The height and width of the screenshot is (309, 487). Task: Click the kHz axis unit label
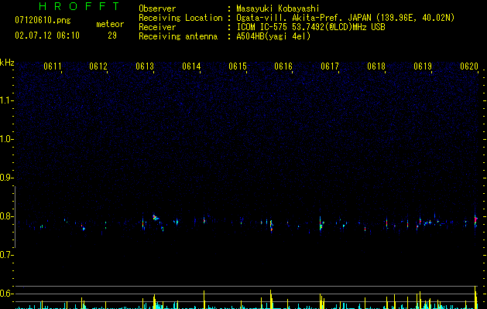click(x=7, y=63)
